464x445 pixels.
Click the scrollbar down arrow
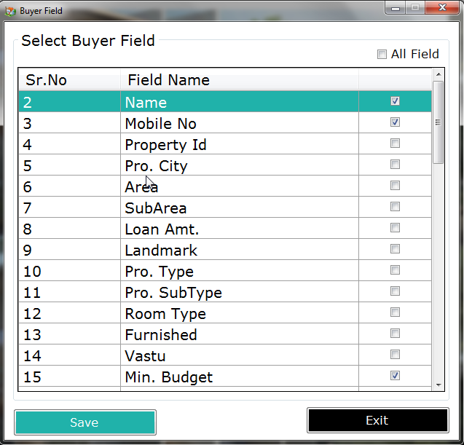pos(438,384)
